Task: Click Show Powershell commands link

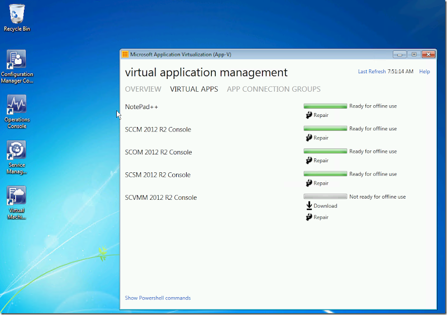Action: (158, 298)
